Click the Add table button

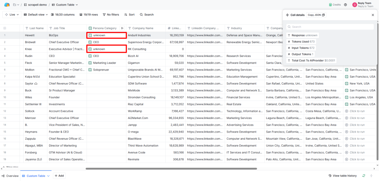coord(59,176)
